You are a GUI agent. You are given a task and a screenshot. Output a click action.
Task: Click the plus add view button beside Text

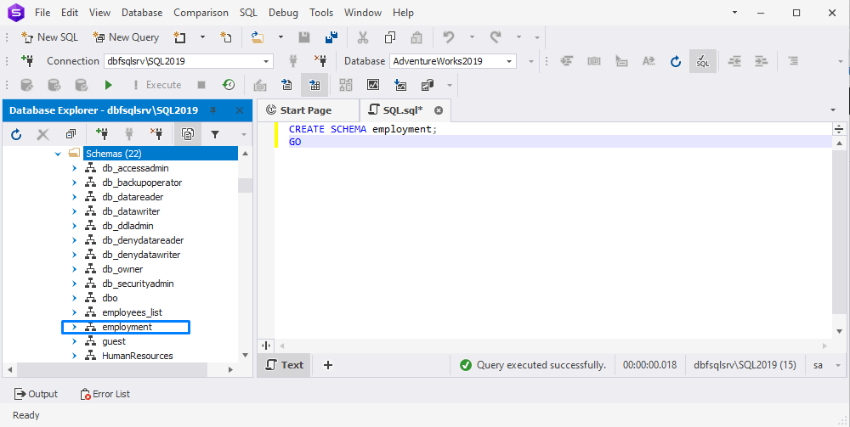coord(327,365)
